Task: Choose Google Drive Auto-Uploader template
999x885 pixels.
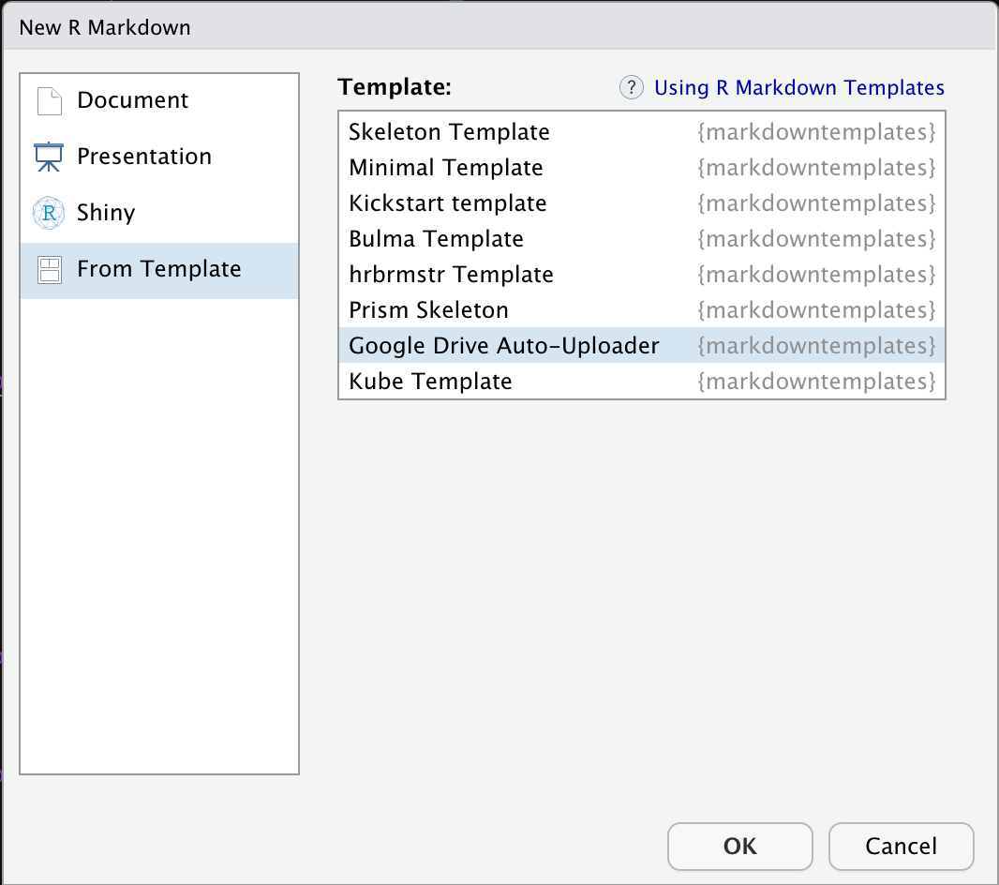Action: pyautogui.click(x=504, y=346)
